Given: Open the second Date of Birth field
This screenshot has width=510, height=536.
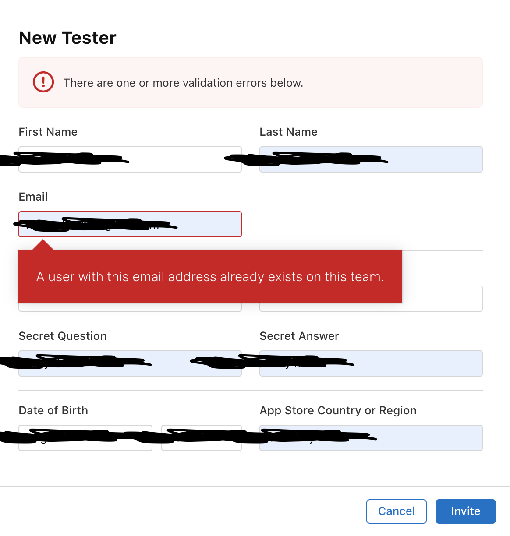Looking at the screenshot, I should click(x=201, y=438).
